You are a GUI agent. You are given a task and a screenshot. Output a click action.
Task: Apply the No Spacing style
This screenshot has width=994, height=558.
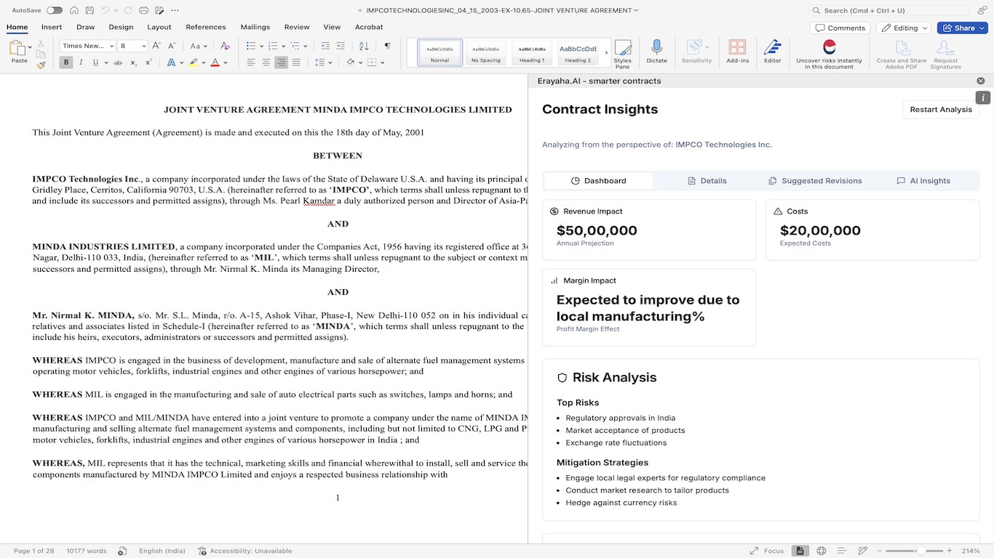[485, 52]
